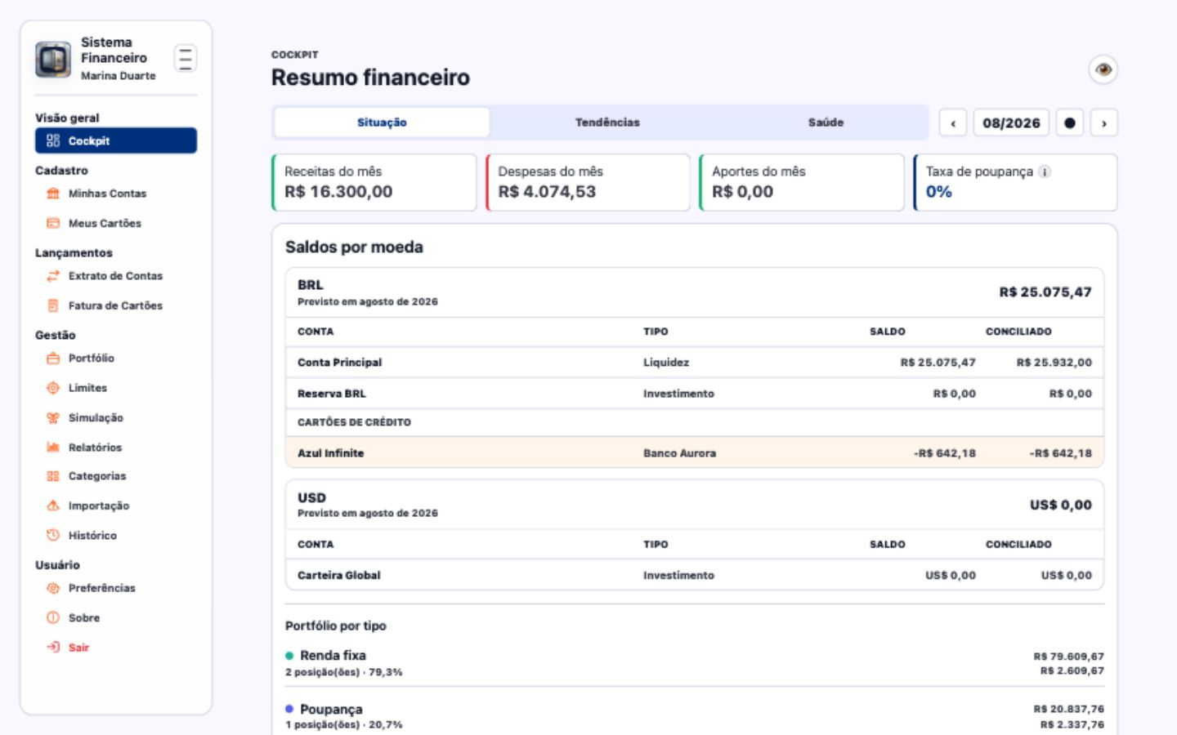Screen dimensions: 1177x735
Task: Go to next month with right chevron
Action: click(x=1104, y=123)
